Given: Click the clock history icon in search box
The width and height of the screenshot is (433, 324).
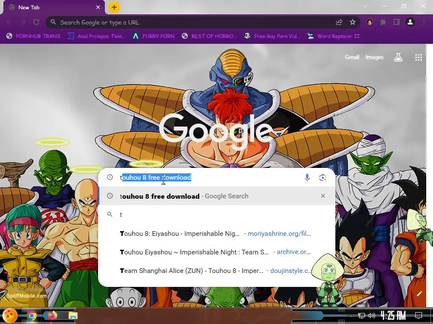Looking at the screenshot, I should tap(110, 177).
